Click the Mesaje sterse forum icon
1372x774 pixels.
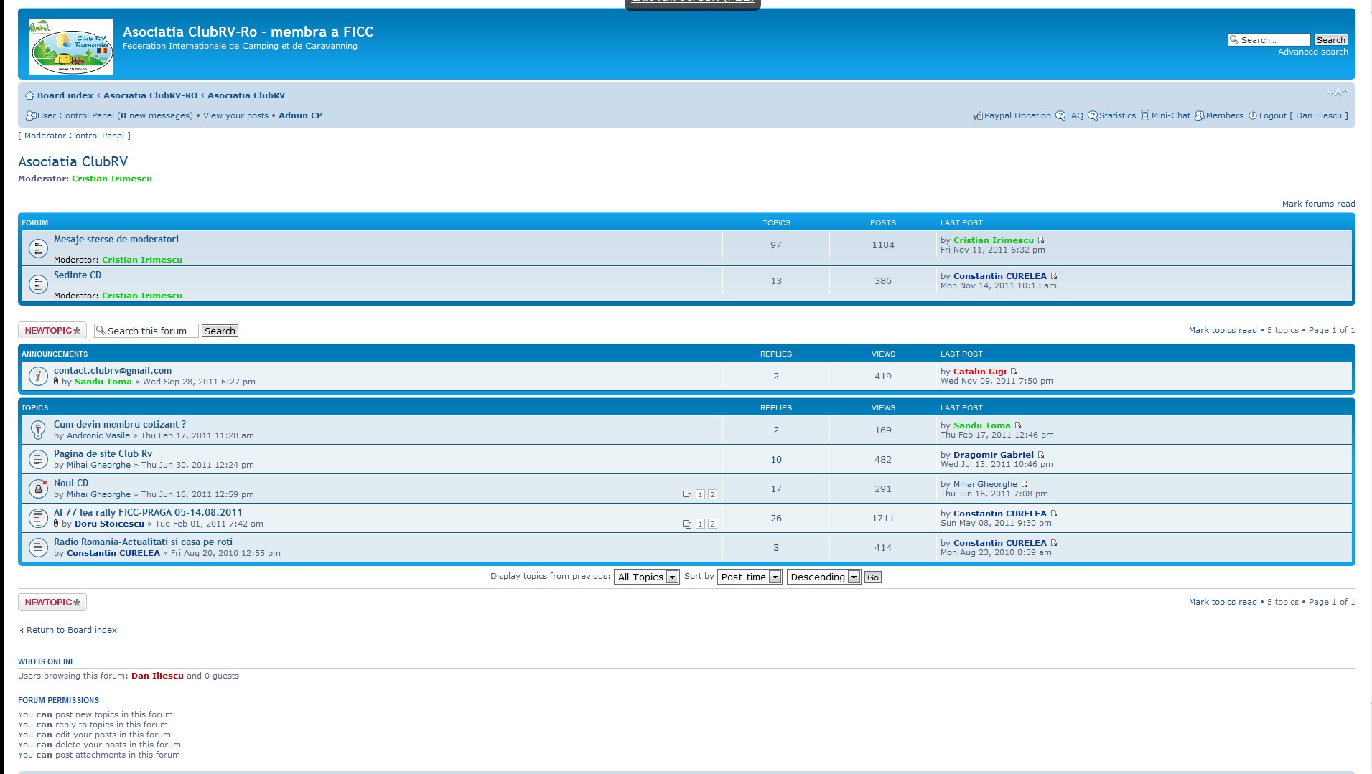click(38, 249)
